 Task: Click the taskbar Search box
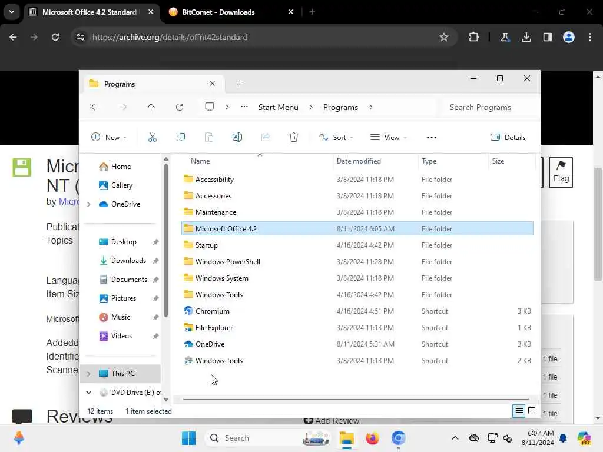pyautogui.click(x=268, y=438)
